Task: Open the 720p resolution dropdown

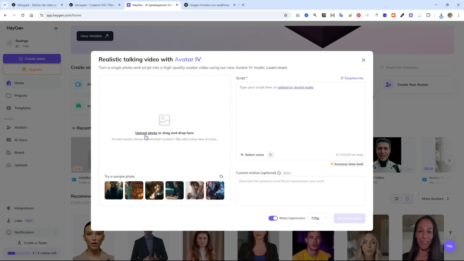Action: [319, 218]
